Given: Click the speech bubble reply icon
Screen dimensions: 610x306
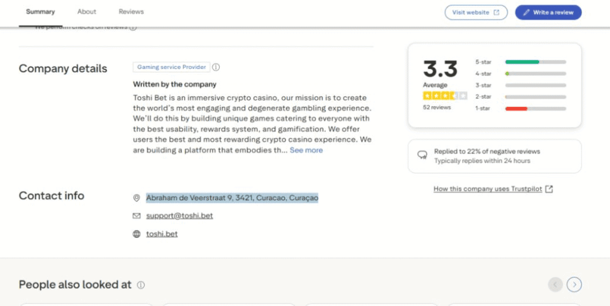Looking at the screenshot, I should (422, 156).
